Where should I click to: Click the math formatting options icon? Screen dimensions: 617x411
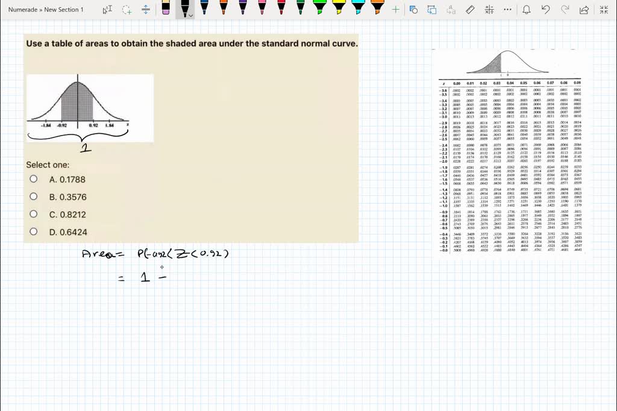pyautogui.click(x=489, y=9)
